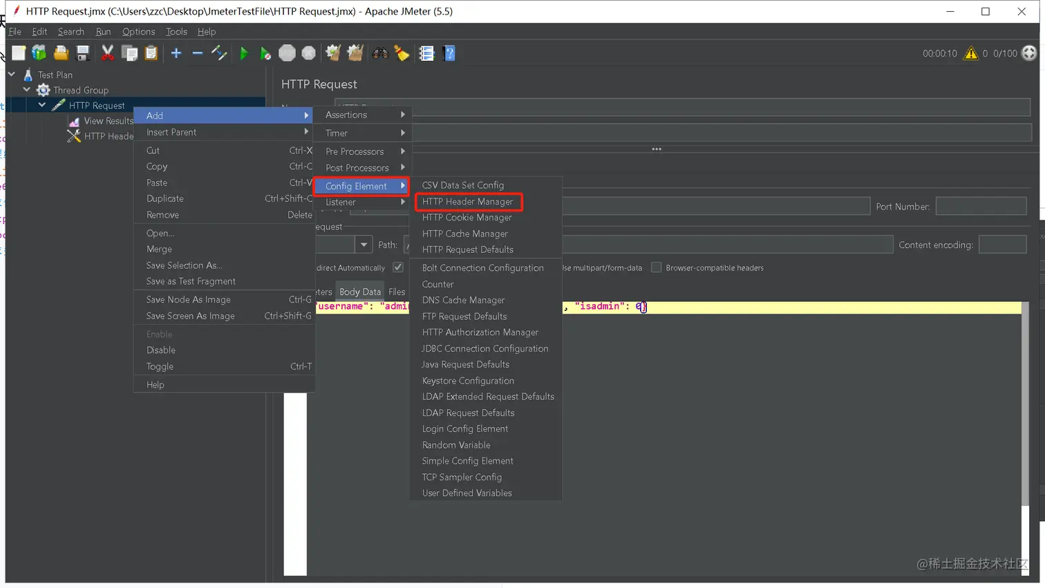Click the Paste clipboard icon

[x=151, y=53]
